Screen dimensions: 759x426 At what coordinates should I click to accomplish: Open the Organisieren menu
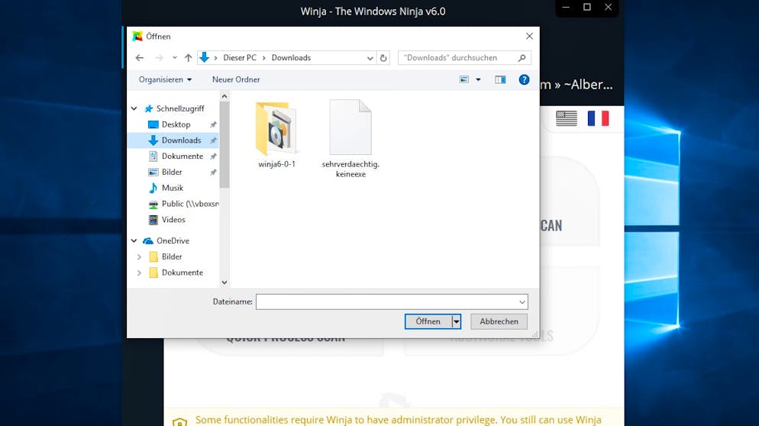click(165, 79)
